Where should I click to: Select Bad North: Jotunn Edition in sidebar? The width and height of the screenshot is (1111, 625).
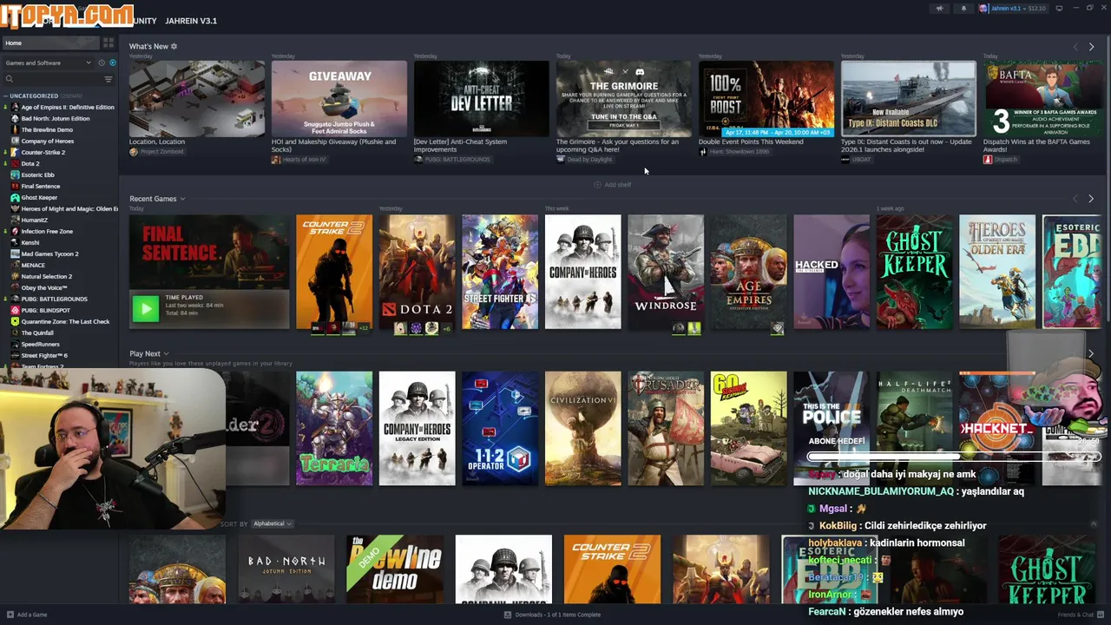(x=56, y=119)
